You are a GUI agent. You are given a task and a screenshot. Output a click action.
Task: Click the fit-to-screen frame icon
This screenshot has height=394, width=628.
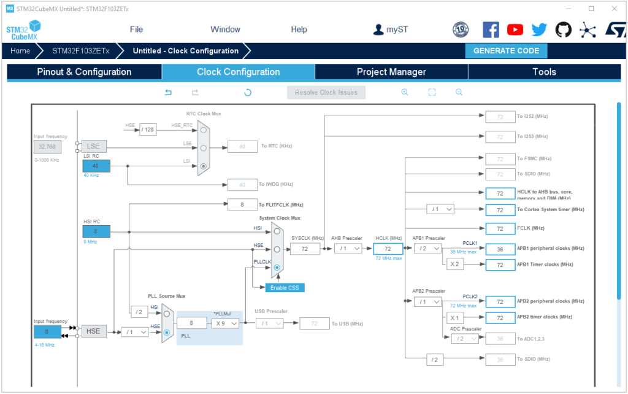point(432,93)
